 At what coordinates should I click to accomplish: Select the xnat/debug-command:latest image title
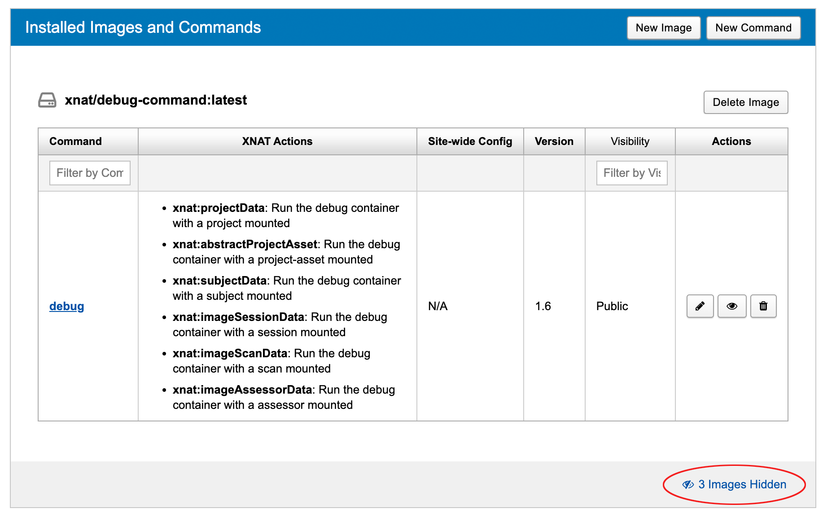pos(156,100)
